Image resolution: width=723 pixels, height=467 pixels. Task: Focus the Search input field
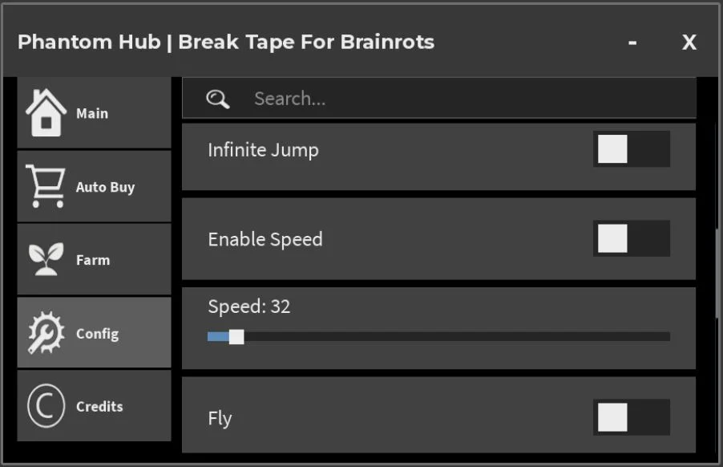pyautogui.click(x=439, y=98)
